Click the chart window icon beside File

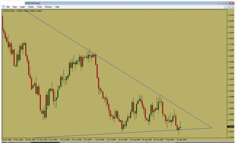pyautogui.click(x=3, y=7)
